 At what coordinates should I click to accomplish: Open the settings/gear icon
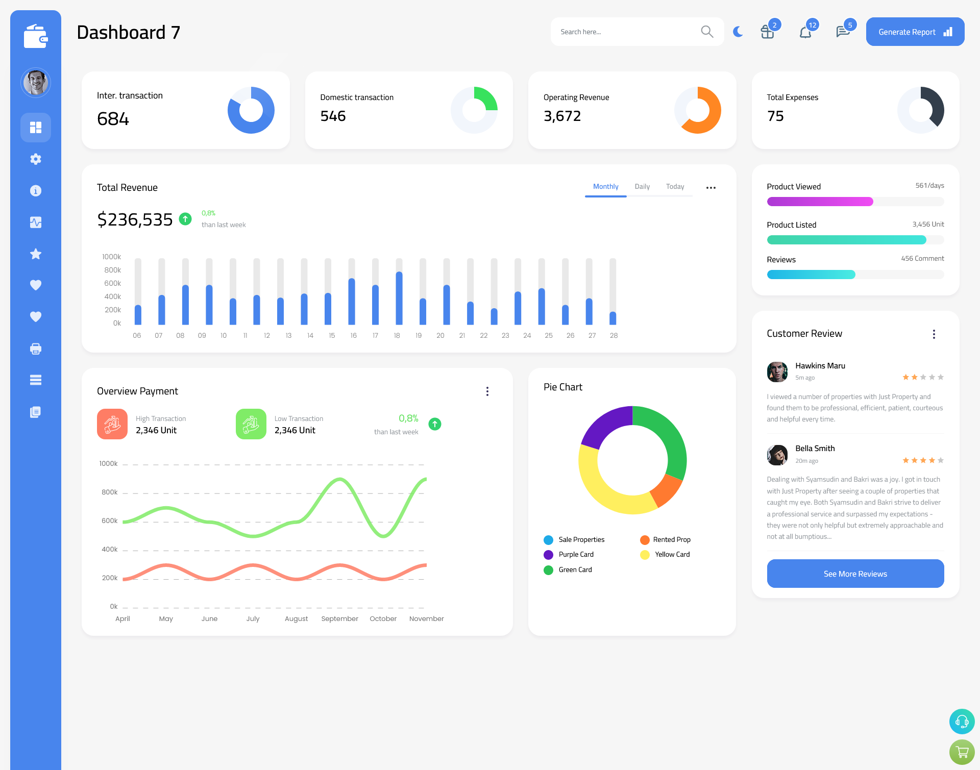(x=36, y=158)
